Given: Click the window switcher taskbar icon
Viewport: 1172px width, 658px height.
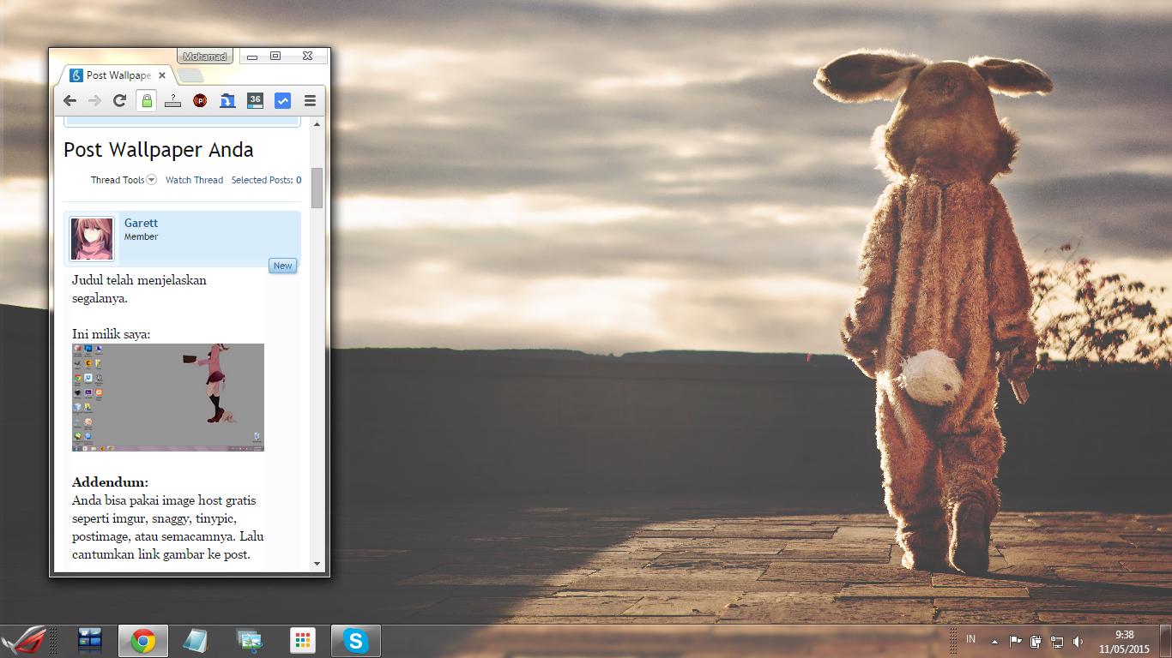Looking at the screenshot, I should point(90,641).
